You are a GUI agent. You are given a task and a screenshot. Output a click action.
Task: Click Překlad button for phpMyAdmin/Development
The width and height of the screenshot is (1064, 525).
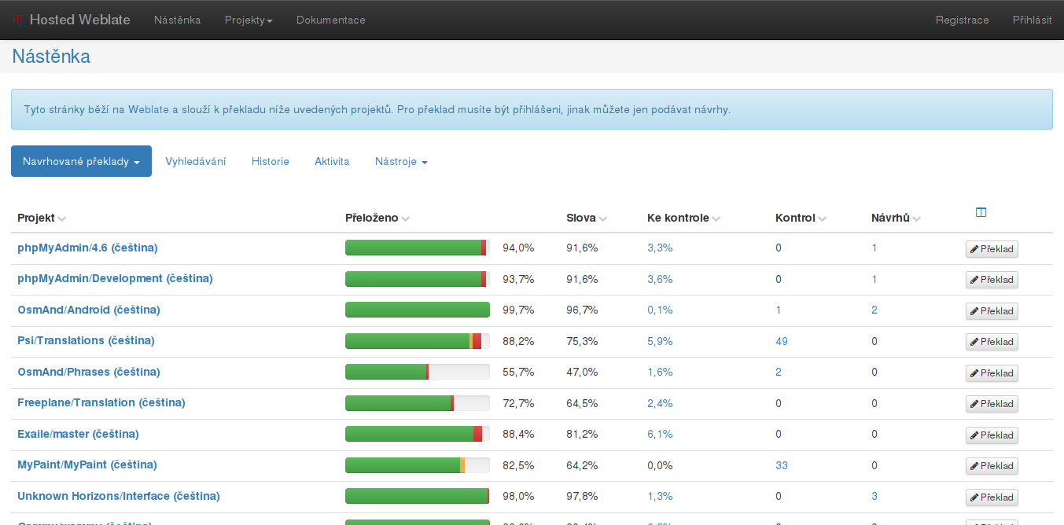click(x=992, y=280)
